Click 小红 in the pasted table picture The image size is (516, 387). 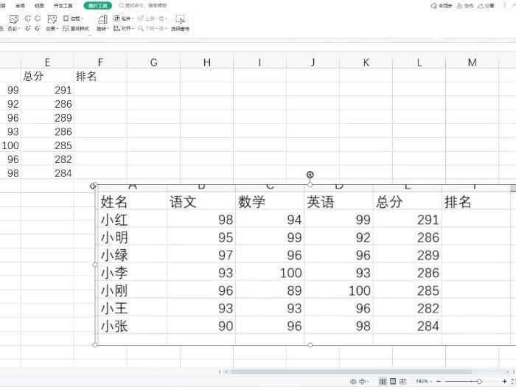pyautogui.click(x=114, y=220)
